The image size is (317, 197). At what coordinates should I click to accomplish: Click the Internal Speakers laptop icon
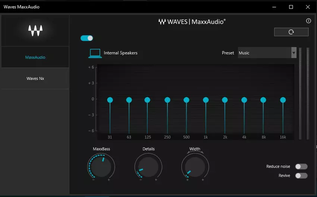point(95,53)
